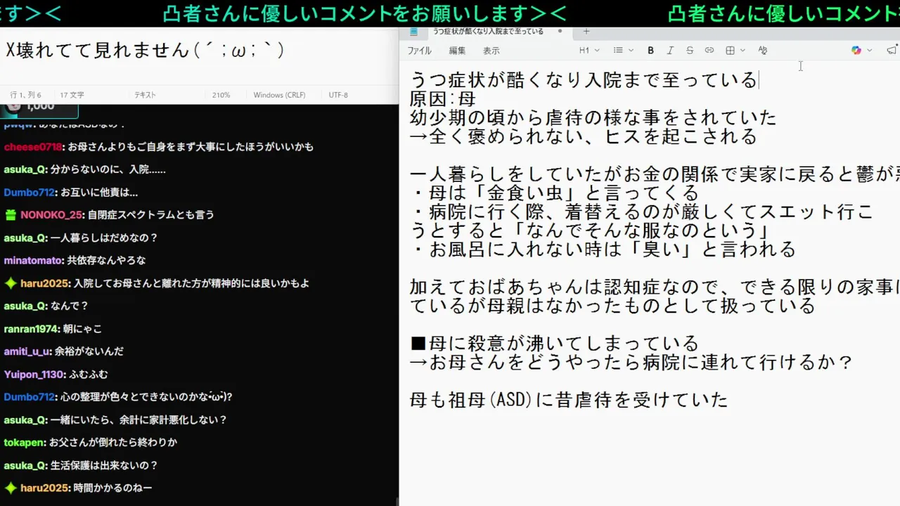This screenshot has width=900, height=506.
Task: Click Dumbo712 on the お互いに他責は message
Action: point(30,193)
